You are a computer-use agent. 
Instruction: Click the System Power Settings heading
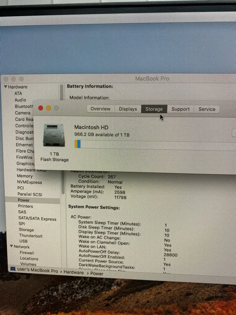click(x=94, y=207)
